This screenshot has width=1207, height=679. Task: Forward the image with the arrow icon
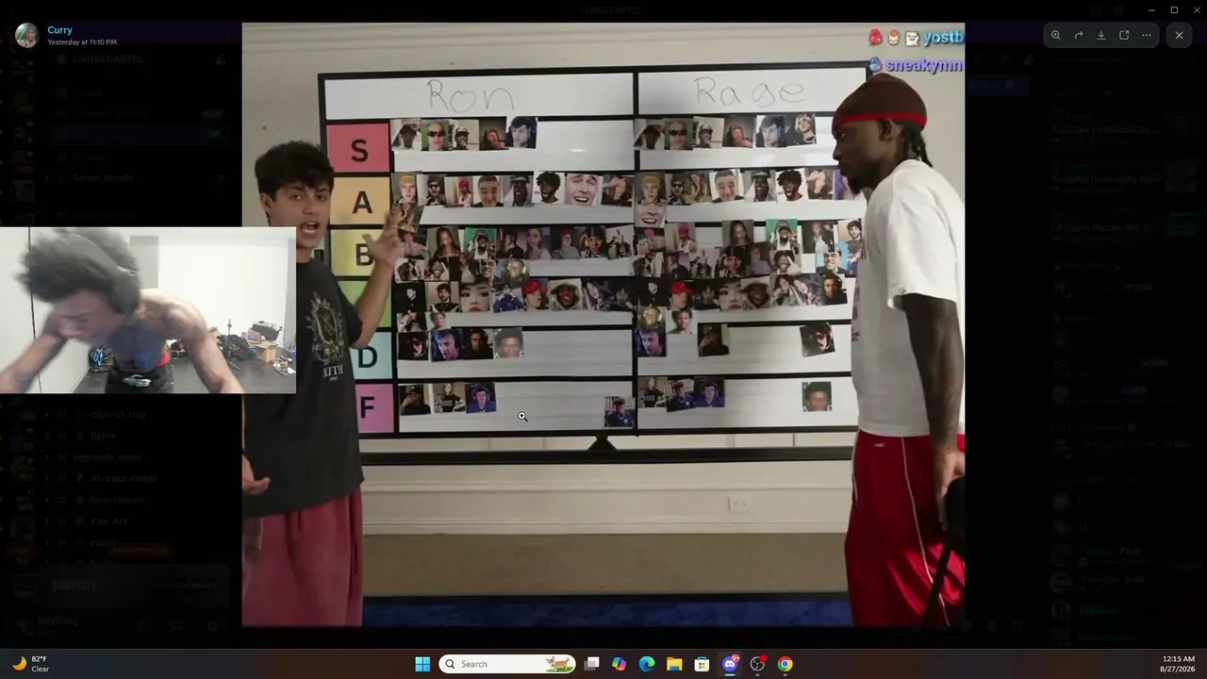[x=1079, y=35]
